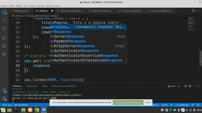Select 'response' parameter suggestion
The width and height of the screenshot is (202, 113).
[x=88, y=27]
